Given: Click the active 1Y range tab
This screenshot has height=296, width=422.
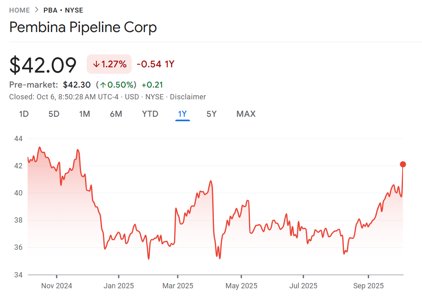Looking at the screenshot, I should 182,114.
